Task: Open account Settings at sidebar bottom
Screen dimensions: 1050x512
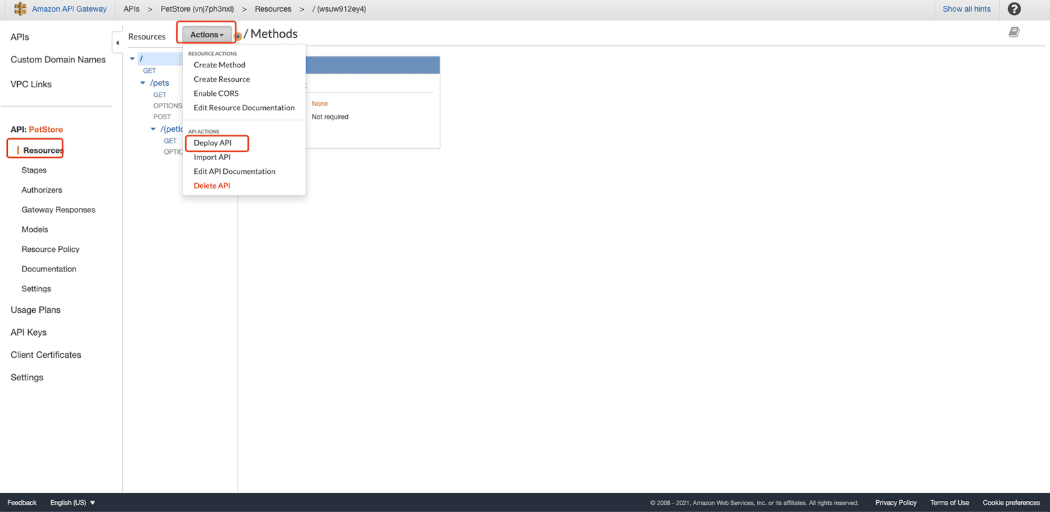Action: [x=27, y=378]
